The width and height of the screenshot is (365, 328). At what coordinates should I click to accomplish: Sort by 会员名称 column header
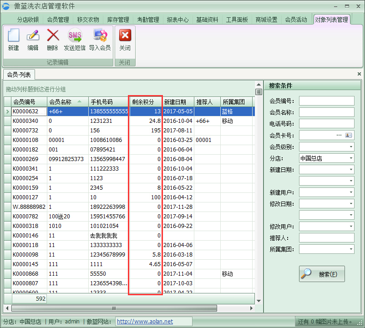coord(68,101)
